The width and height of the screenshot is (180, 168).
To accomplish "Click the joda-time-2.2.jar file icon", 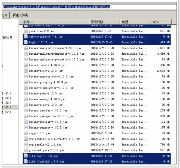I will [26, 31].
